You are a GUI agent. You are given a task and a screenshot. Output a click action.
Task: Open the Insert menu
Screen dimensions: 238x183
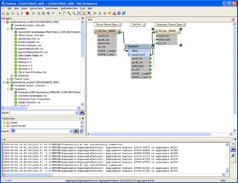pos(24,8)
